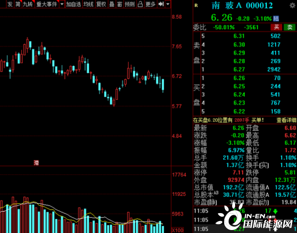Toggle 均线 moving average display

click(x=88, y=4)
